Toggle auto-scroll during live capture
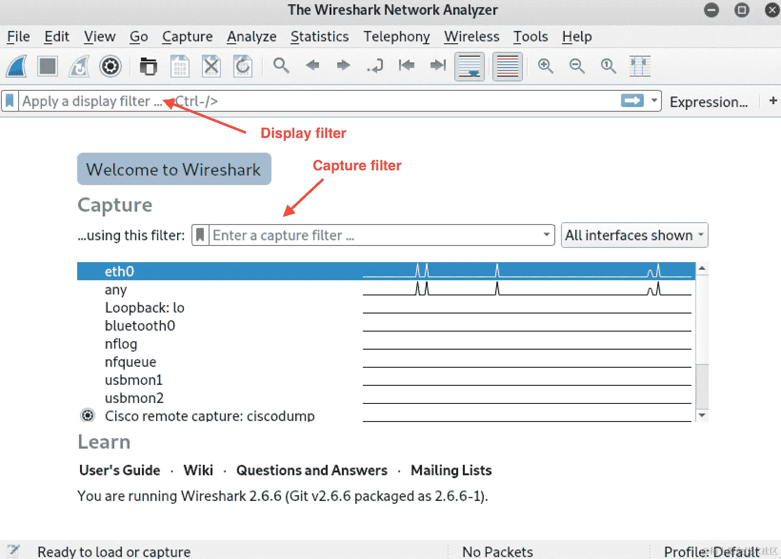781x559 pixels. click(470, 67)
